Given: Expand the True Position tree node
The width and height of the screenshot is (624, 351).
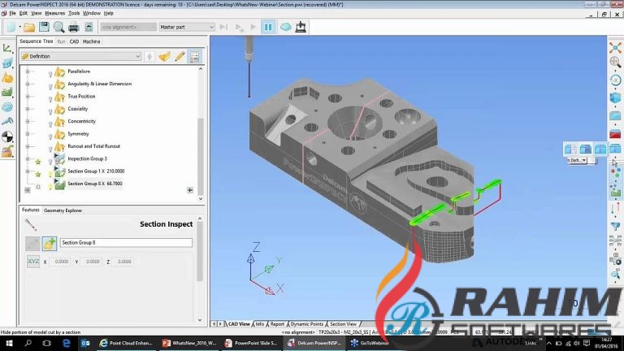Looking at the screenshot, I should [x=28, y=97].
